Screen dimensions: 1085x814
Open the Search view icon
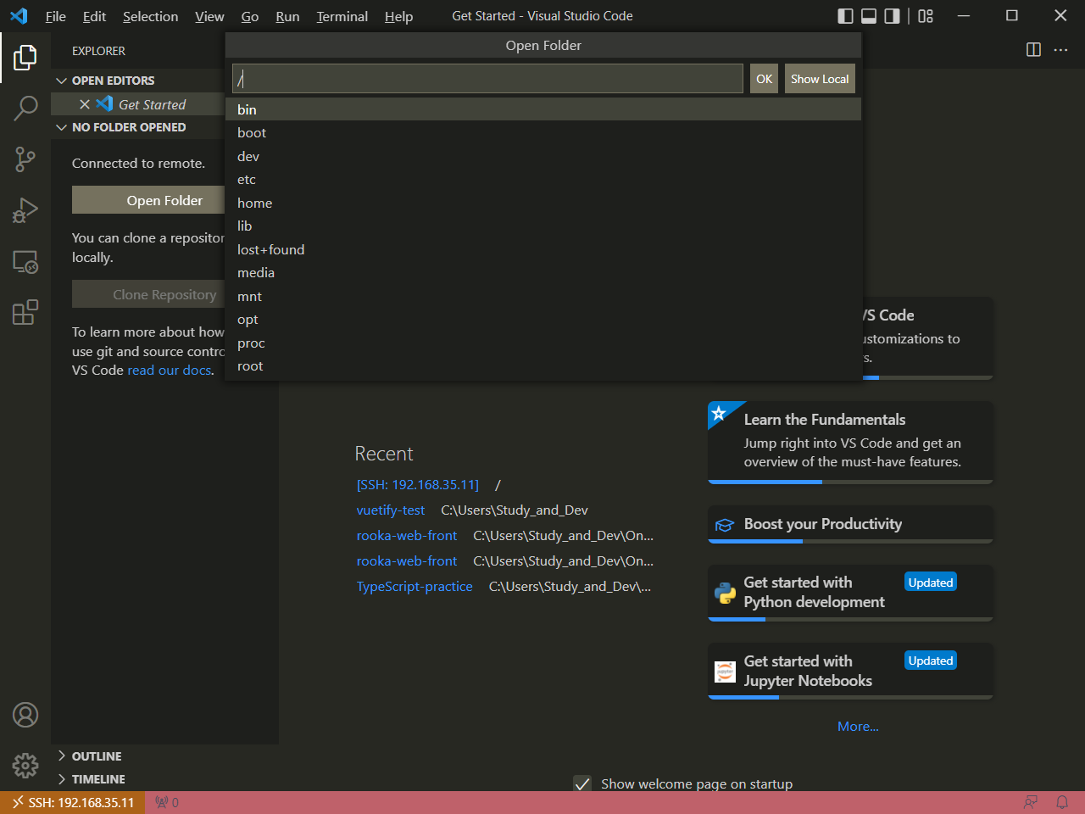coord(25,108)
